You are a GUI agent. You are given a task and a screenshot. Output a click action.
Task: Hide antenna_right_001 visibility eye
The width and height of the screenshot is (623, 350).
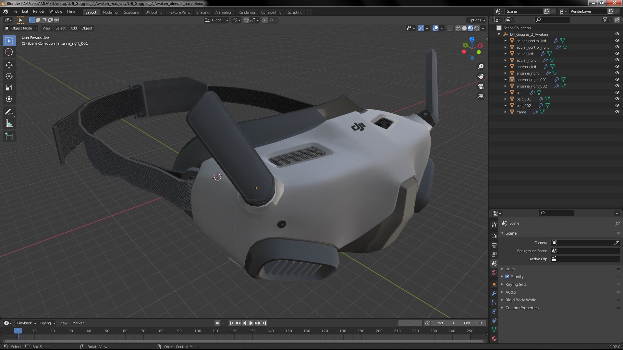point(617,79)
